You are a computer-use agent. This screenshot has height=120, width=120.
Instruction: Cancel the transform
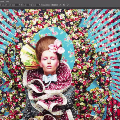point(64,5)
